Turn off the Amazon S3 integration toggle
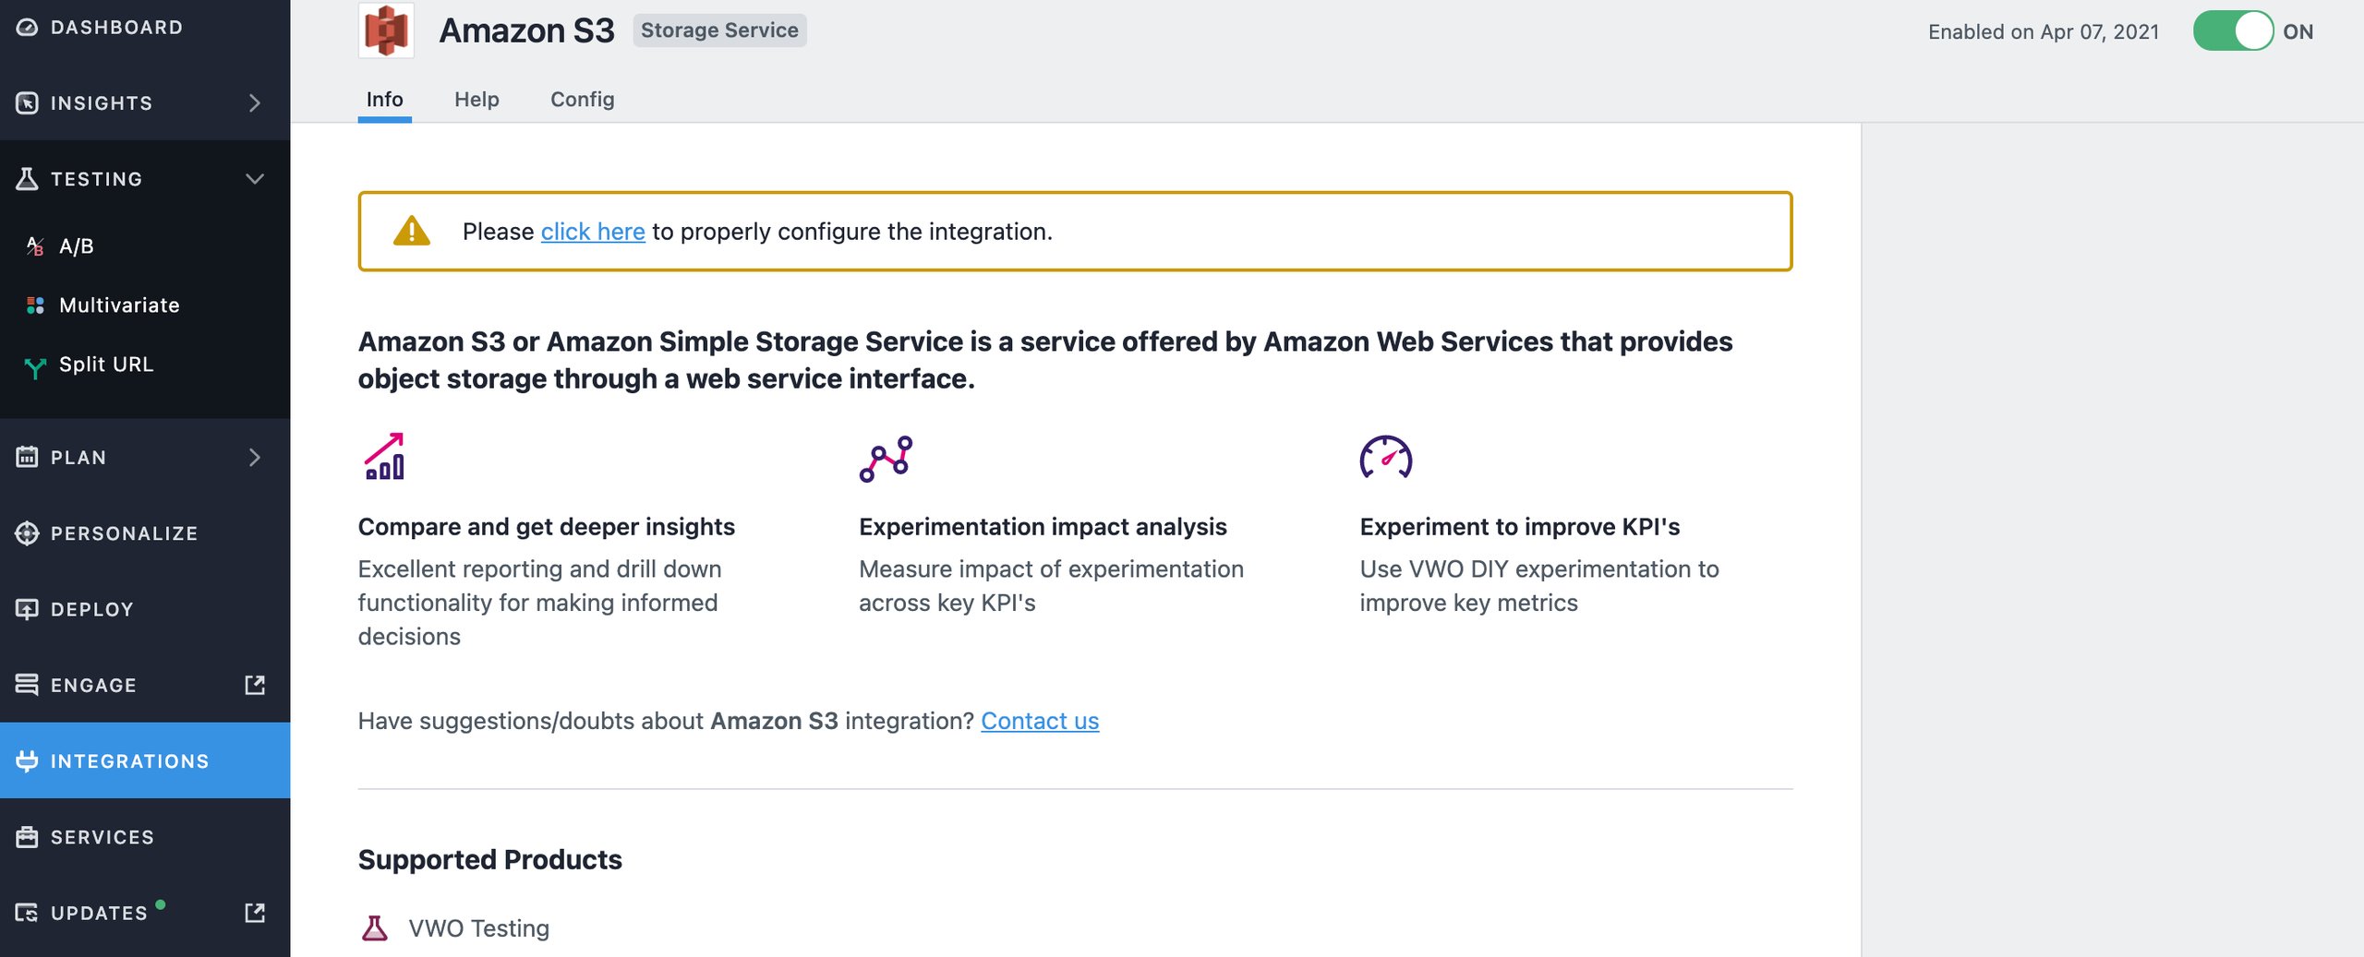The image size is (2364, 957). 2233,31
